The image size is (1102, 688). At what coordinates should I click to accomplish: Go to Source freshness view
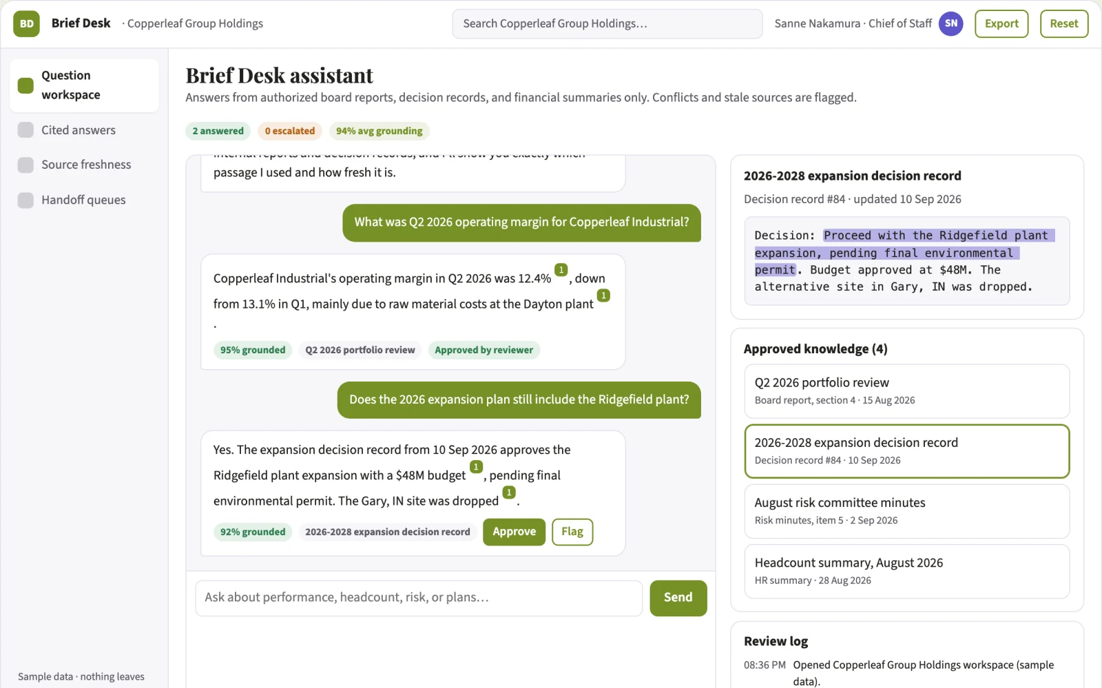point(84,165)
